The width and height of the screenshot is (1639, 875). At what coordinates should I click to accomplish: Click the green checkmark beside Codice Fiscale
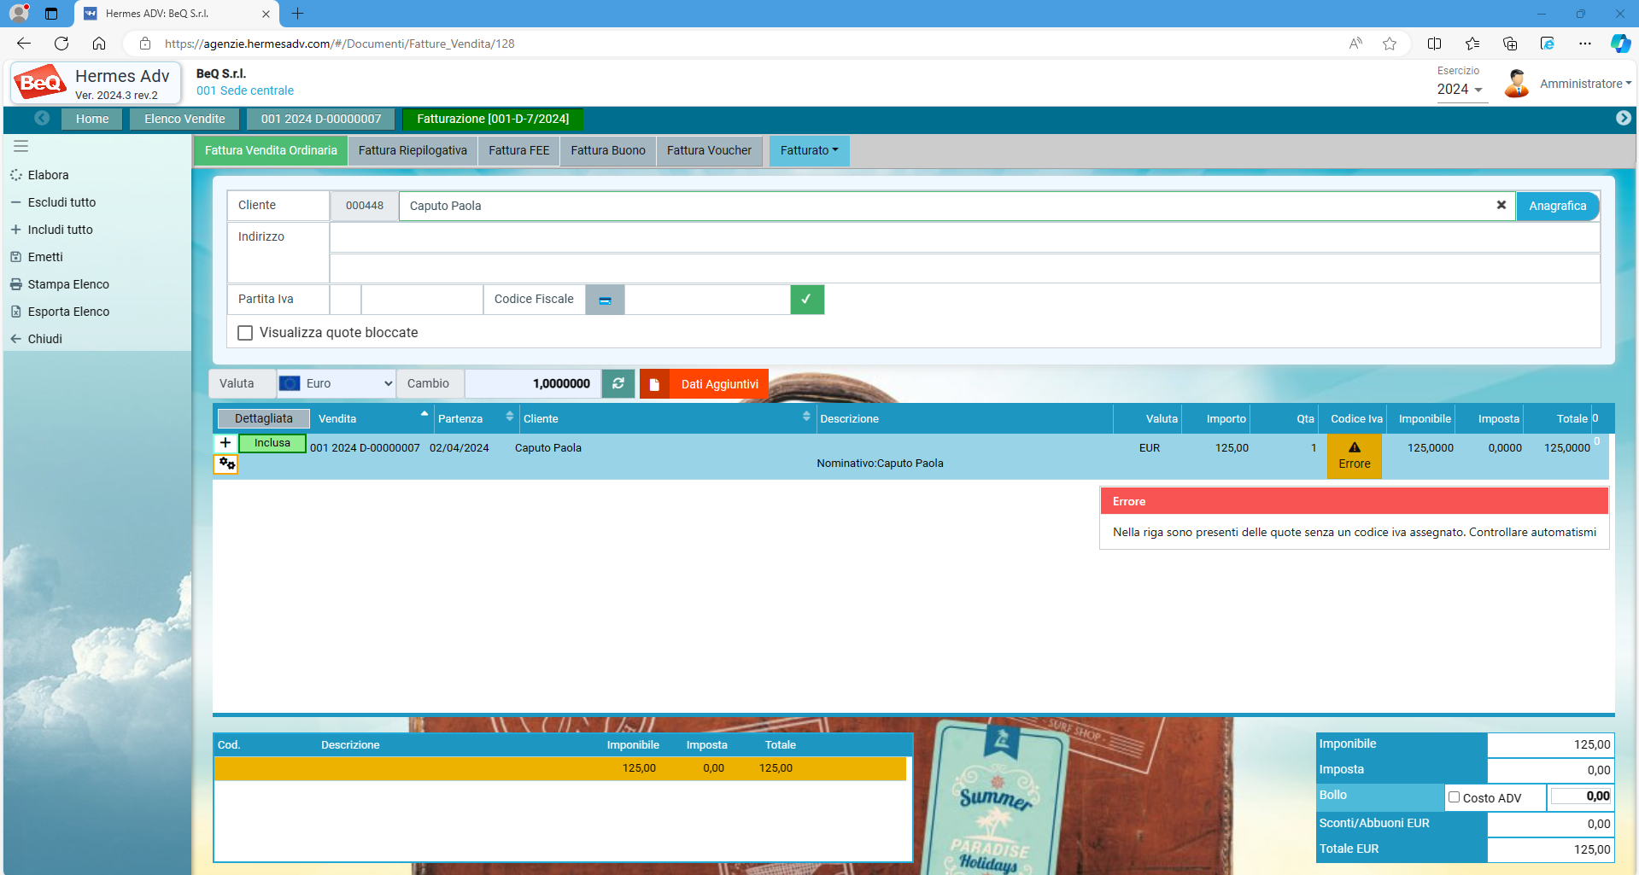[806, 300]
